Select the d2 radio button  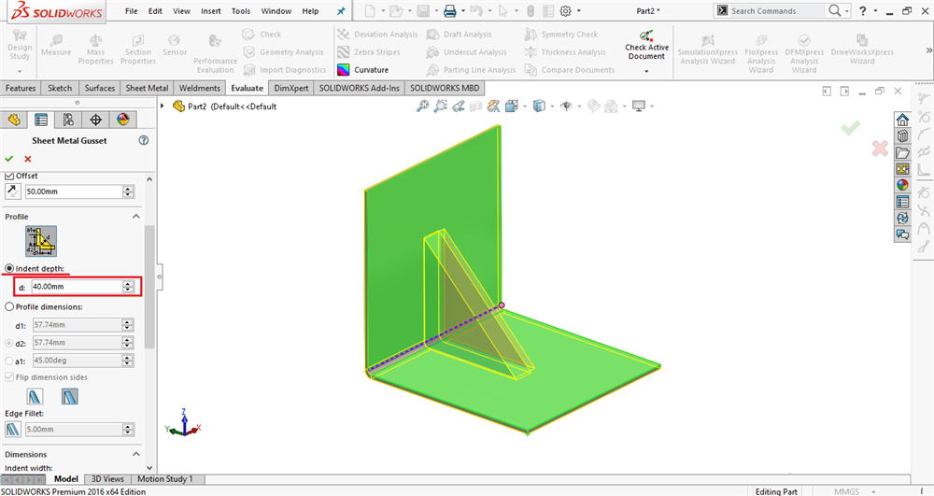point(9,344)
